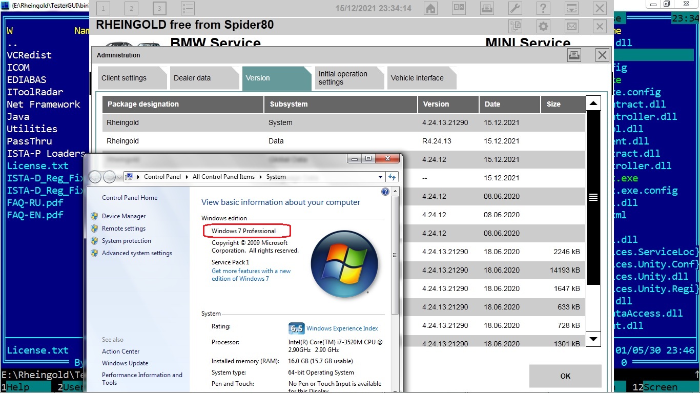The width and height of the screenshot is (700, 394).
Task: Click the Windows Experience 6.5 rating badge
Action: click(x=296, y=328)
